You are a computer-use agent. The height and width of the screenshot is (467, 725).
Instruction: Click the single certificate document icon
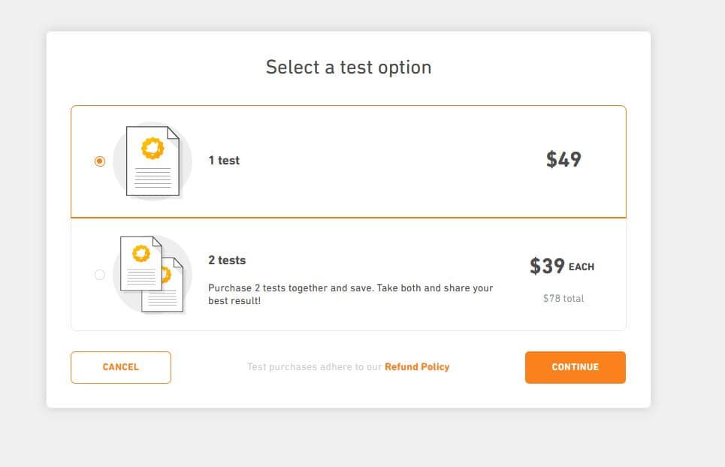tap(153, 161)
